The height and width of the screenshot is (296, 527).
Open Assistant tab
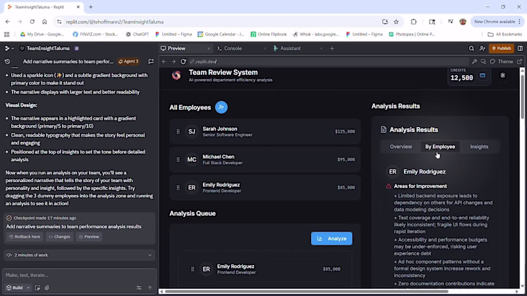click(291, 48)
